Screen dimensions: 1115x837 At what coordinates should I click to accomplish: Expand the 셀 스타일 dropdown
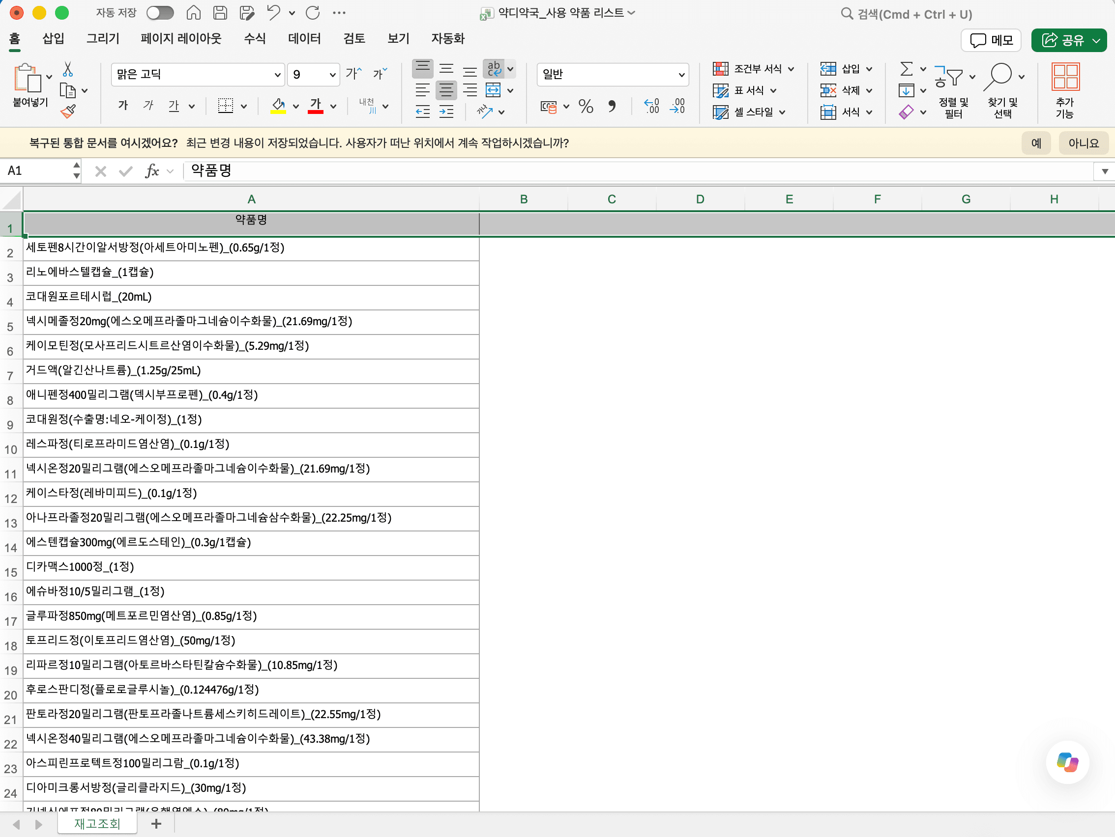[x=782, y=112]
